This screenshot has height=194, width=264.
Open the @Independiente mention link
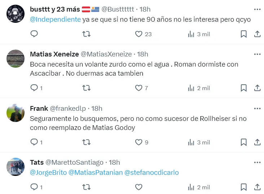coord(56,20)
